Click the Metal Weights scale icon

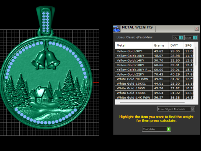tap(116, 29)
